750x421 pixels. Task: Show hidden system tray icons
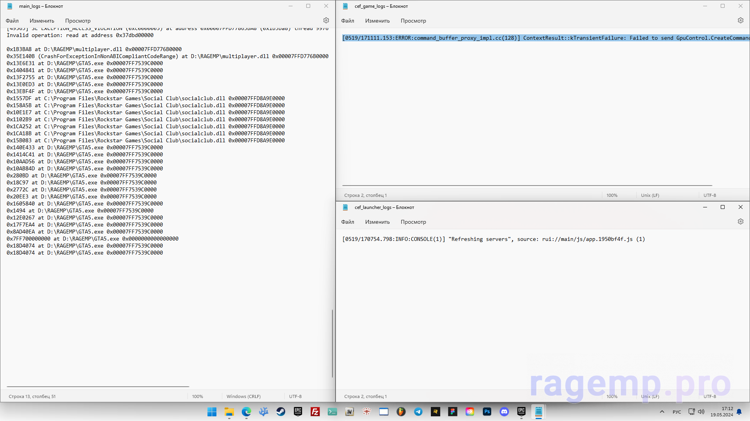click(x=662, y=412)
